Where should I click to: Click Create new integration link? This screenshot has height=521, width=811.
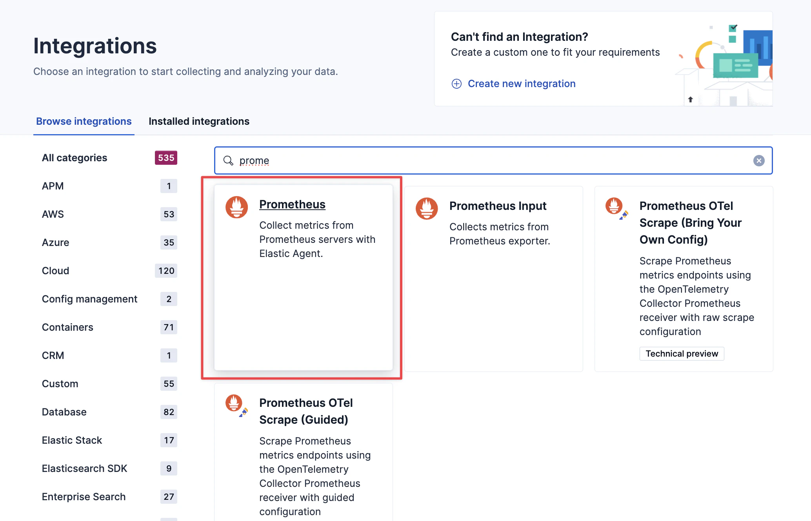[521, 84]
